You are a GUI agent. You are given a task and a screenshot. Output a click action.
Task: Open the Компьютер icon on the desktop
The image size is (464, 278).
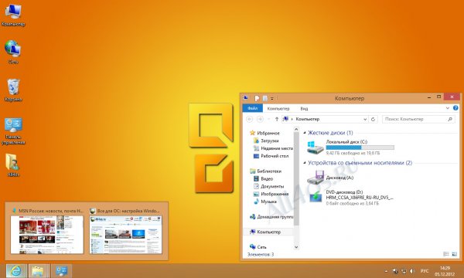pos(13,15)
